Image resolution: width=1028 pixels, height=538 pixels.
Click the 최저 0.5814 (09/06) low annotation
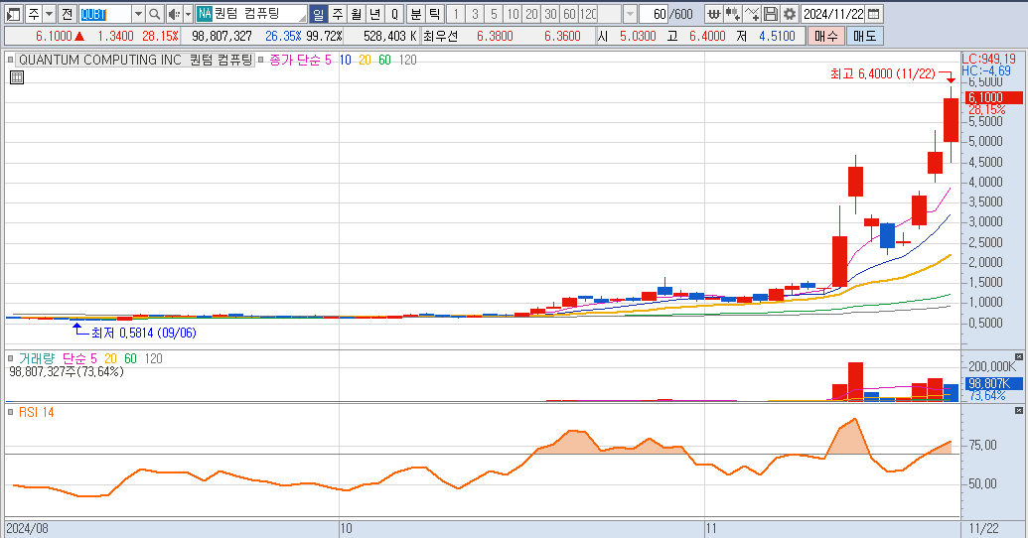pyautogui.click(x=144, y=333)
